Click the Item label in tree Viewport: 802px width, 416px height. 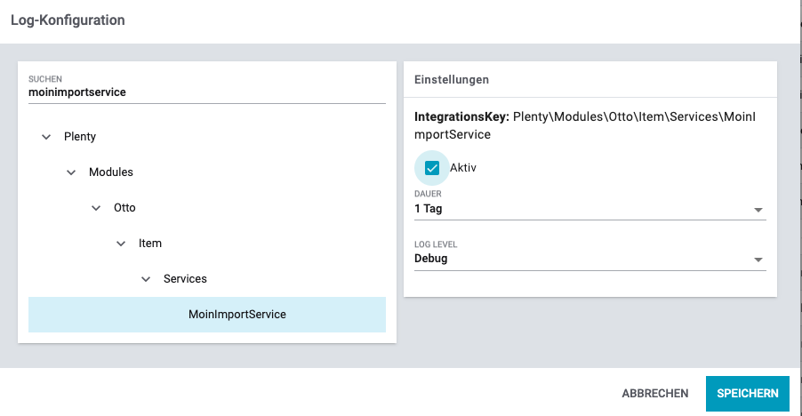click(150, 244)
